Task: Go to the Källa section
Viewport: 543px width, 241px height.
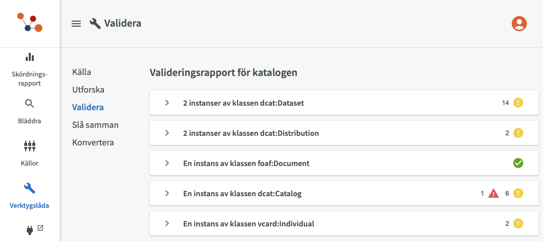Action: [82, 72]
